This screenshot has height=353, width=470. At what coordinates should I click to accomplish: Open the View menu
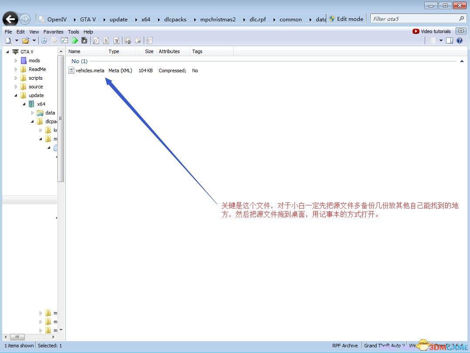(x=34, y=32)
